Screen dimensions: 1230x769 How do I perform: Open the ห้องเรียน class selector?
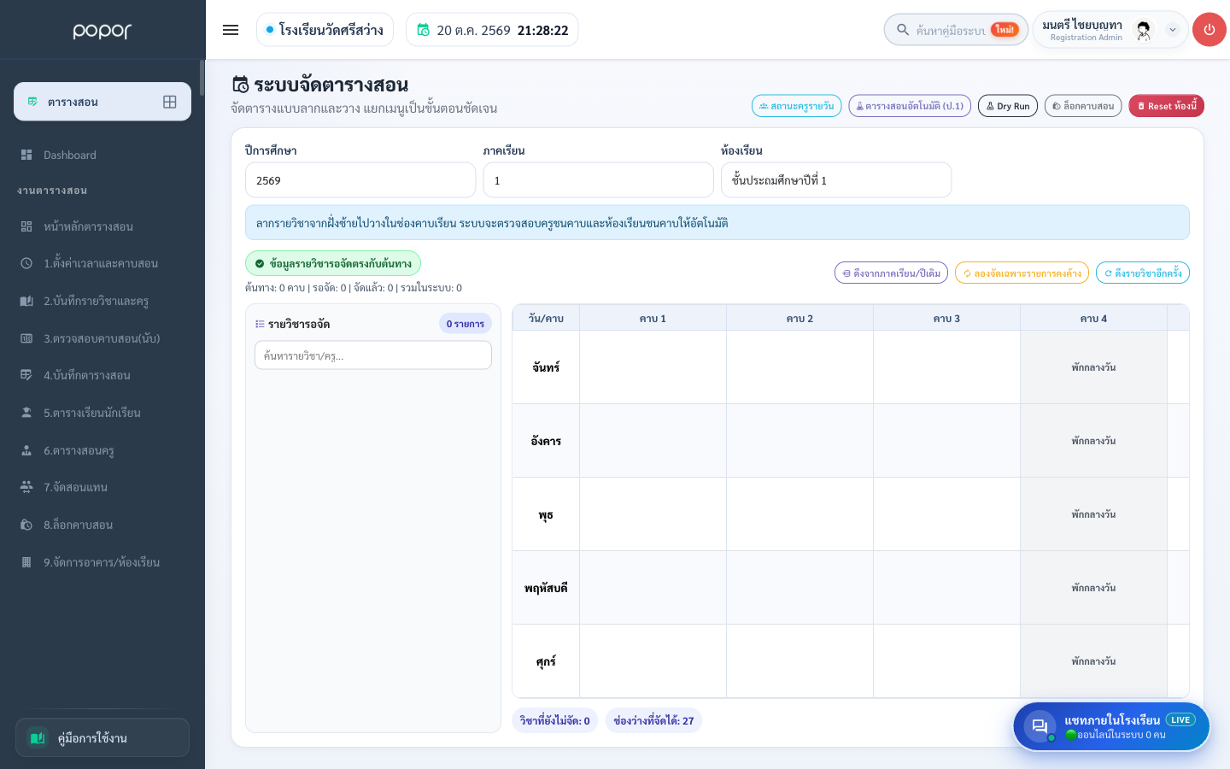pyautogui.click(x=836, y=180)
